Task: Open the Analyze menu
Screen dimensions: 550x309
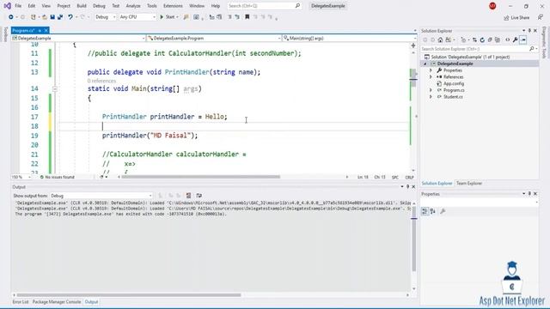Action: click(133, 6)
